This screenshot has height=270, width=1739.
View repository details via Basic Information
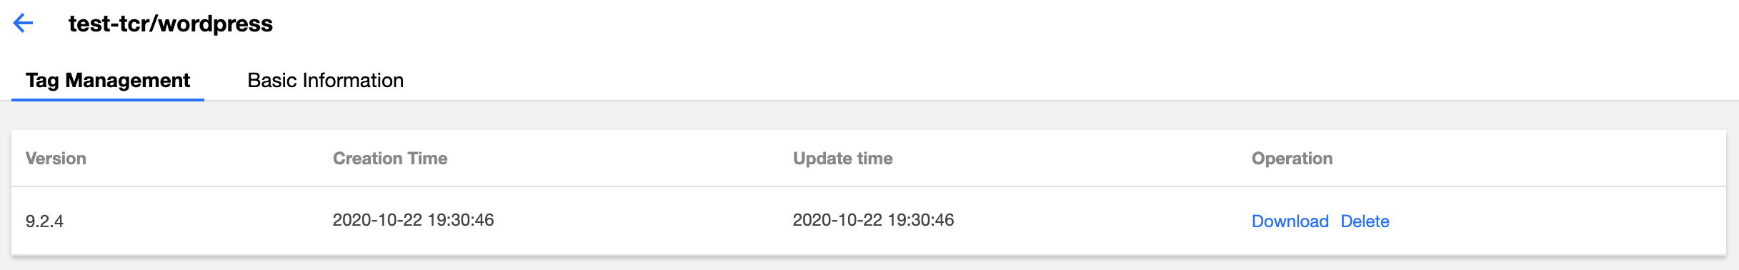(x=325, y=81)
